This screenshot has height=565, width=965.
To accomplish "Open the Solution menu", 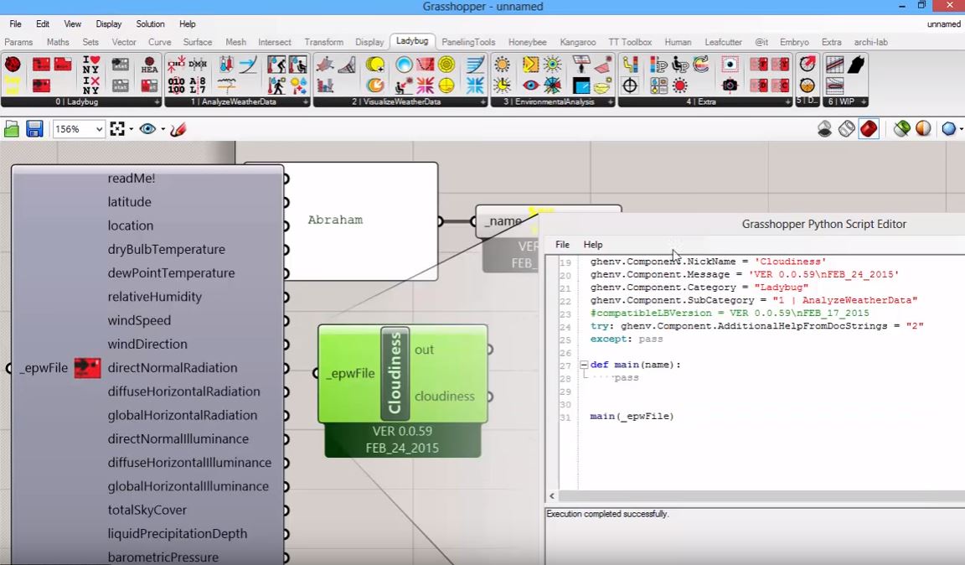I will [152, 23].
